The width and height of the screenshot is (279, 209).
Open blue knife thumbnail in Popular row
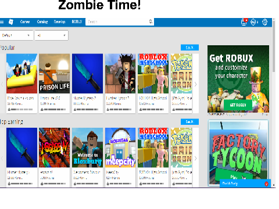[87, 74]
